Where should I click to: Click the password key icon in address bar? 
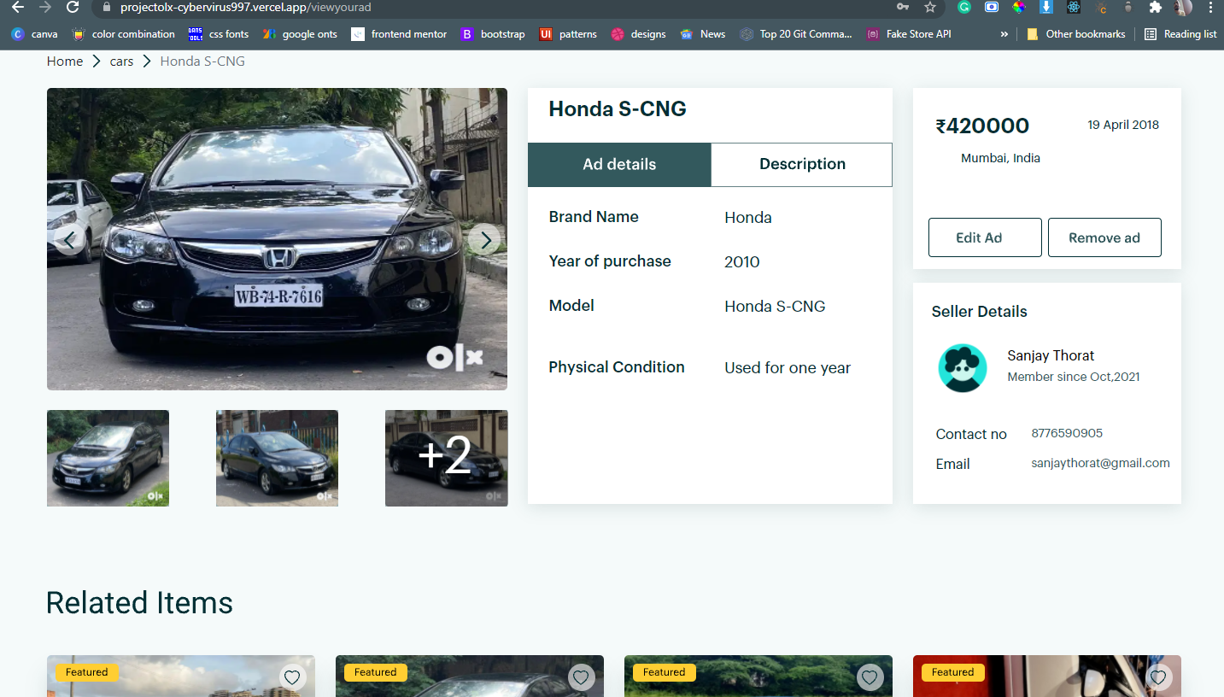tap(903, 7)
